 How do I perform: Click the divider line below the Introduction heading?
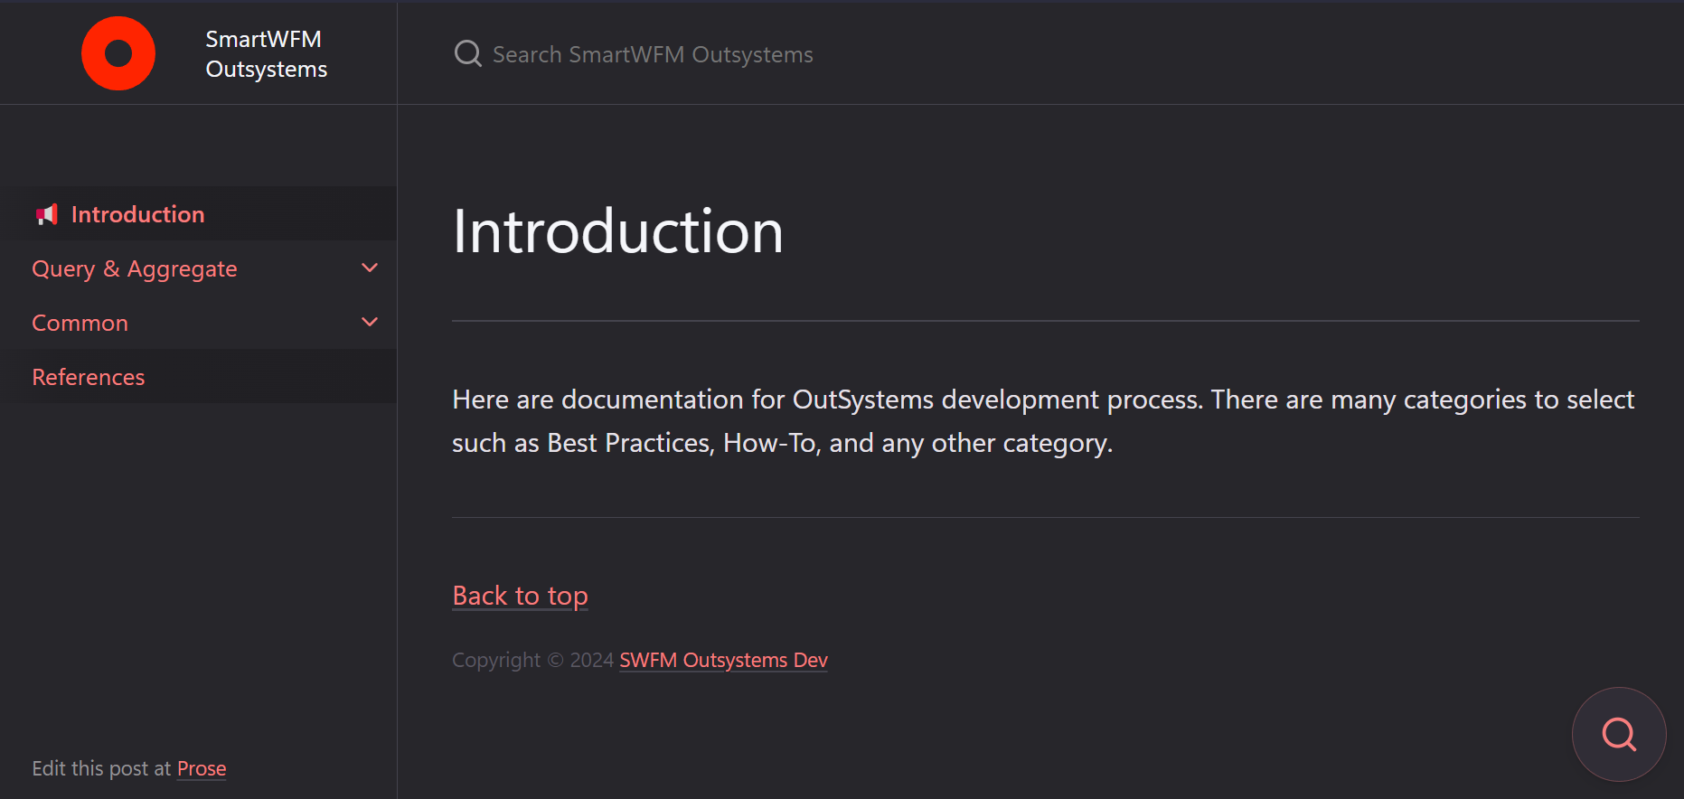pos(1045,321)
